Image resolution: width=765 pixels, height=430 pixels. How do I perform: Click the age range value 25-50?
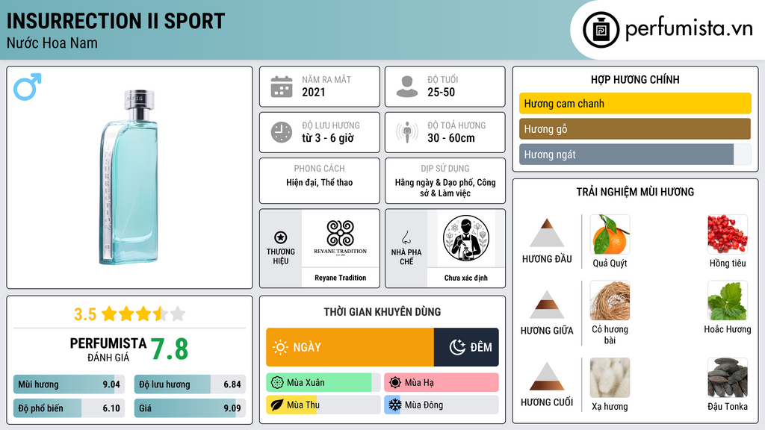441,92
